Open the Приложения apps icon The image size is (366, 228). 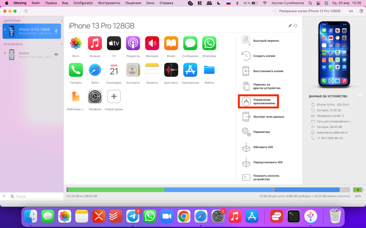[x=190, y=70]
